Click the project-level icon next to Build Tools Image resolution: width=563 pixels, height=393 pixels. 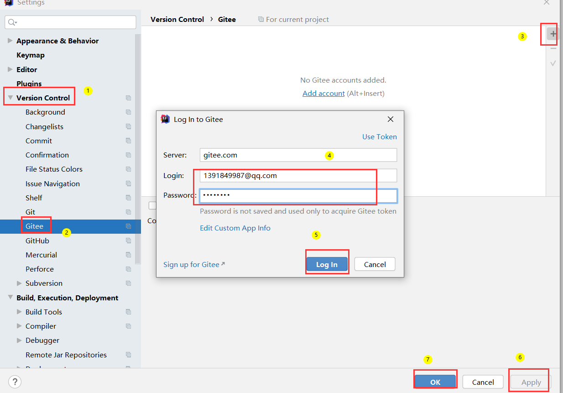pyautogui.click(x=128, y=312)
